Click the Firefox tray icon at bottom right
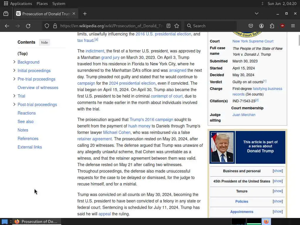This screenshot has height=225, width=300. (266, 221)
